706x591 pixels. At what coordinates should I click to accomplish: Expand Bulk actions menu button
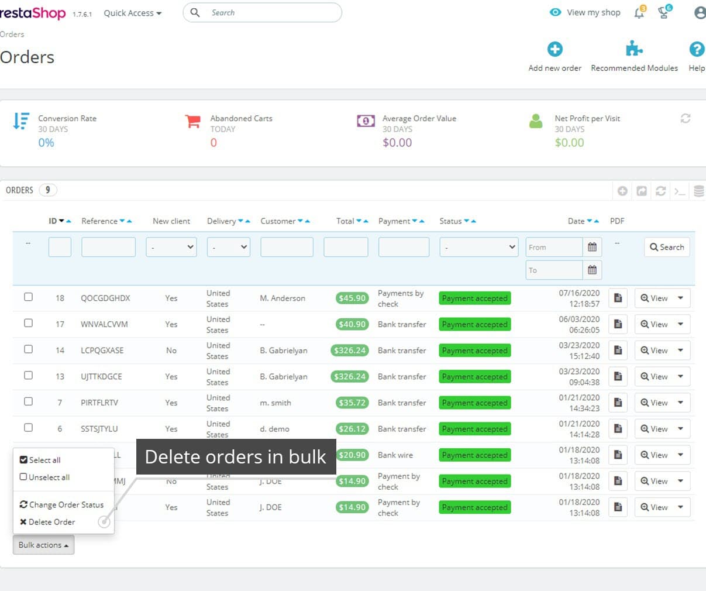43,545
